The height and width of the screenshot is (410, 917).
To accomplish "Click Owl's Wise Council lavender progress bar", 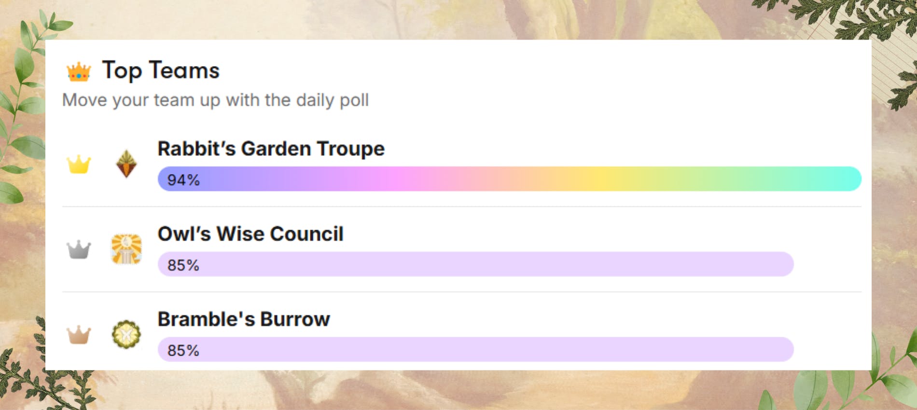I will [475, 264].
